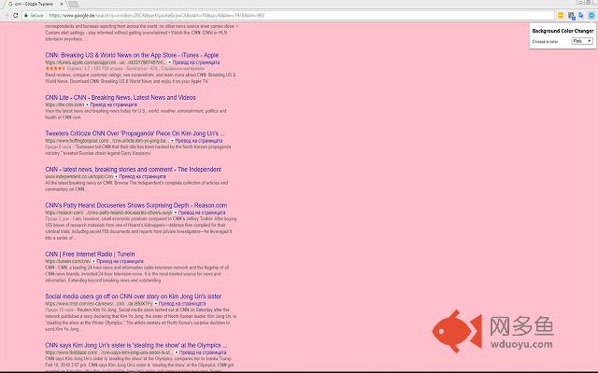
Task: Expand options arrow beside msn.com URL
Action: [x=156, y=303]
